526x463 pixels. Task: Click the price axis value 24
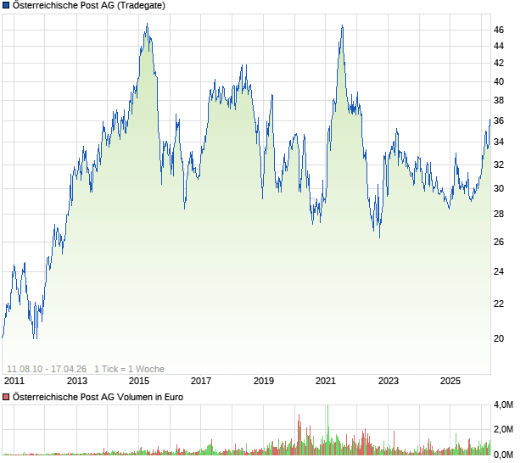tap(499, 271)
